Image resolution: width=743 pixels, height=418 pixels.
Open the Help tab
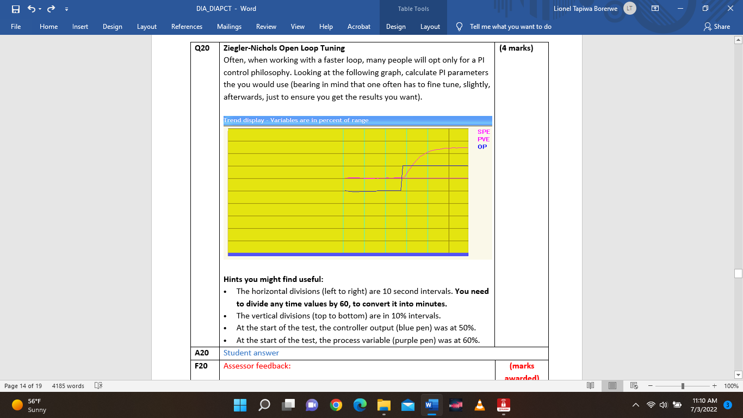[326, 26]
